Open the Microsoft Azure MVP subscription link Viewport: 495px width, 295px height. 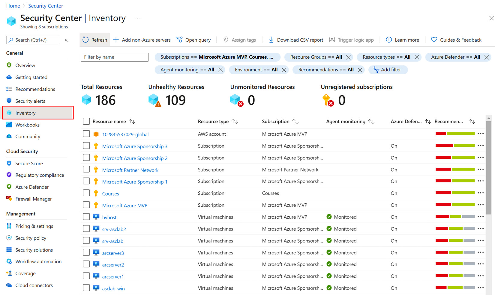124,205
